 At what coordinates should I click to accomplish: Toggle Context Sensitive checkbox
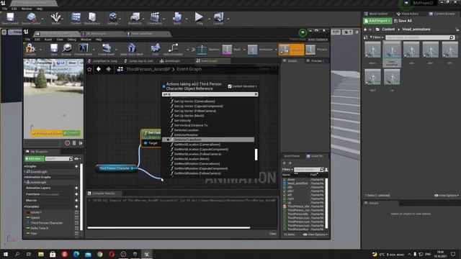click(230, 86)
